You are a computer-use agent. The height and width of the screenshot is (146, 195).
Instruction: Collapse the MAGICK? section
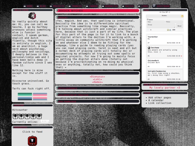57,17
